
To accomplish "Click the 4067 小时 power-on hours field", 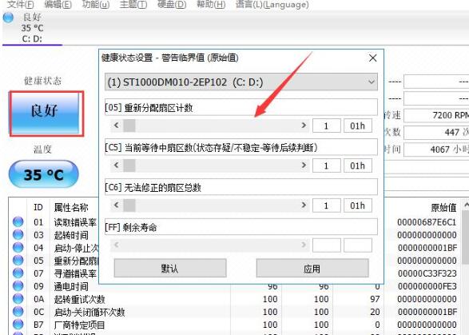I will [436, 150].
